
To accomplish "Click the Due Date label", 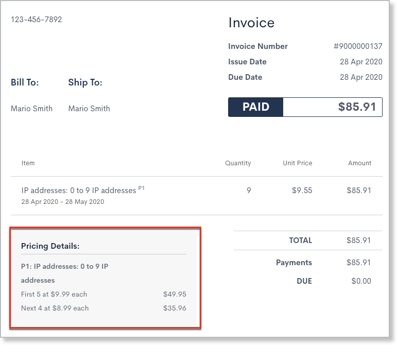I will [245, 77].
